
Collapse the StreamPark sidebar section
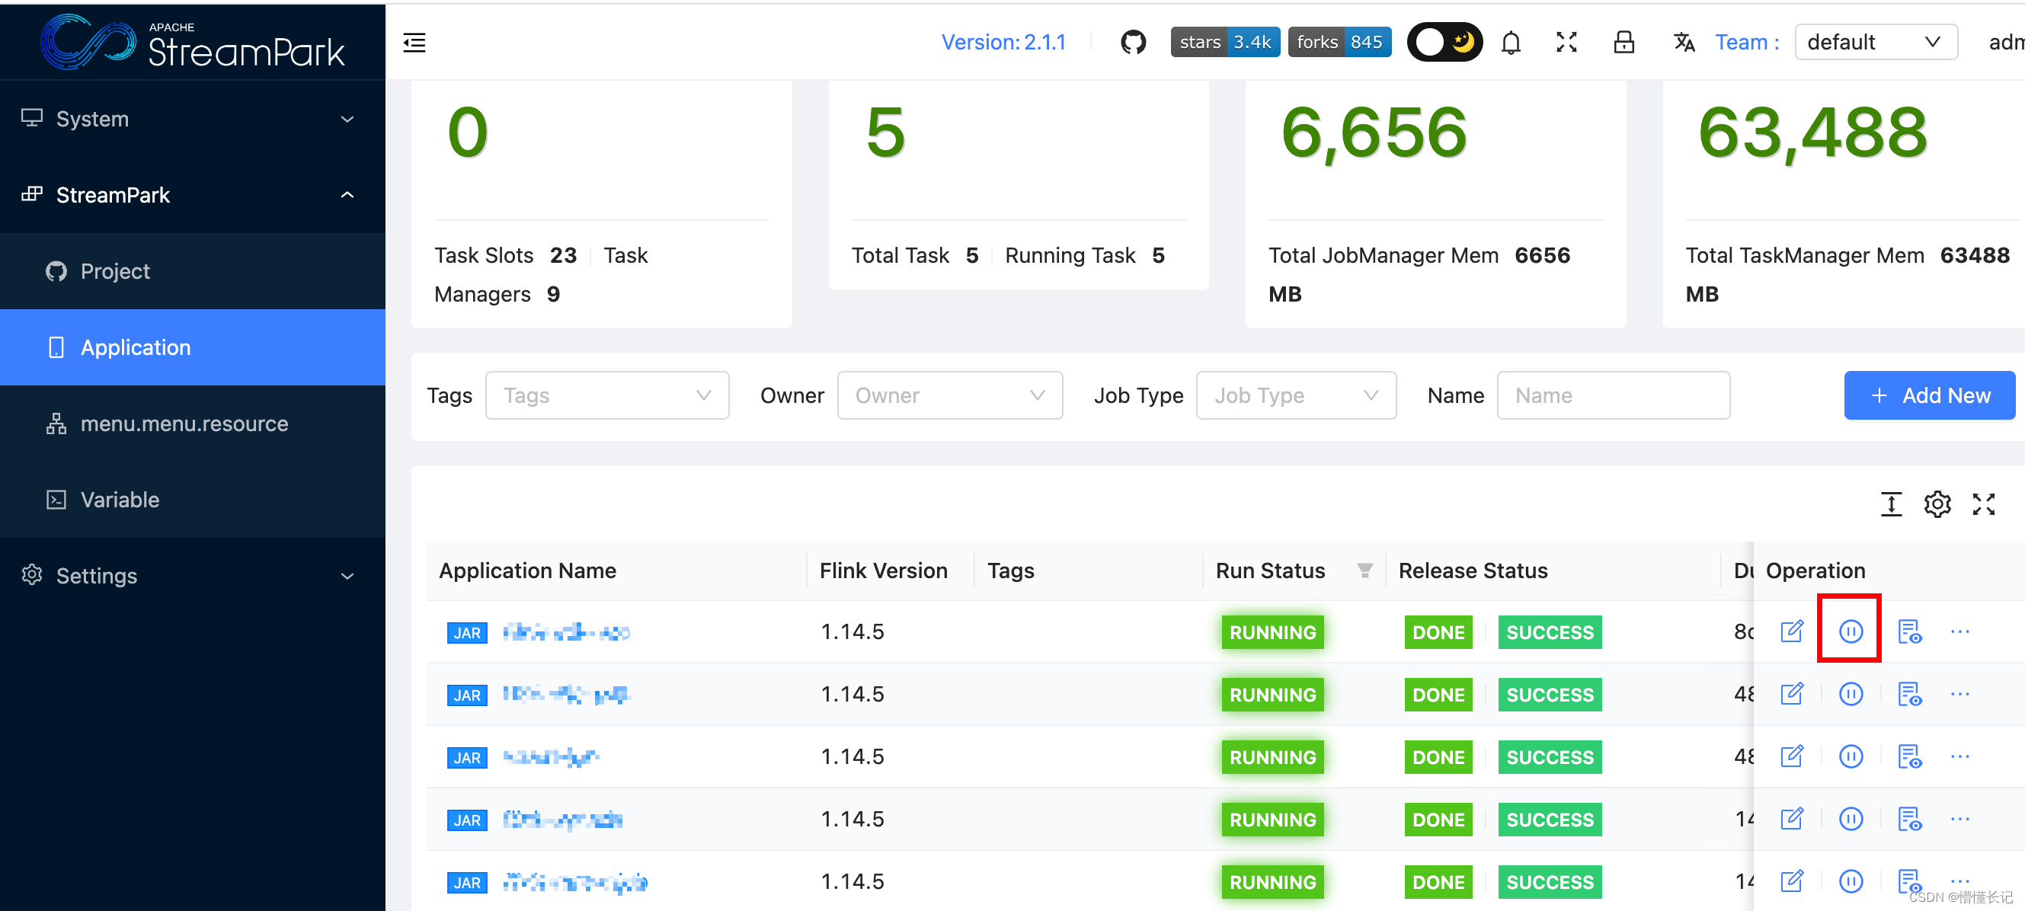(x=347, y=195)
